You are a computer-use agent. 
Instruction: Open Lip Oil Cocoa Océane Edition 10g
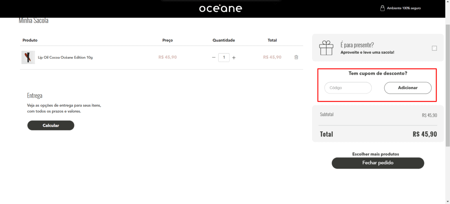click(x=65, y=57)
